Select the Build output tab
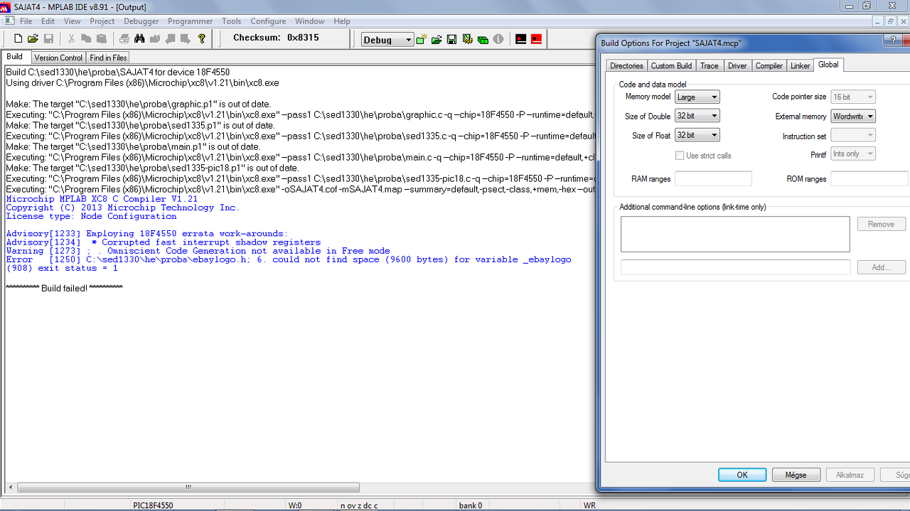 click(x=15, y=57)
